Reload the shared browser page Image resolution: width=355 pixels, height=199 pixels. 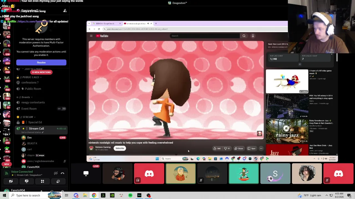(x=99, y=29)
